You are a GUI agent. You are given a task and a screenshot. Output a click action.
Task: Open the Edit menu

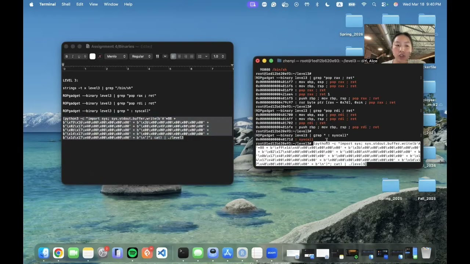coord(80,4)
